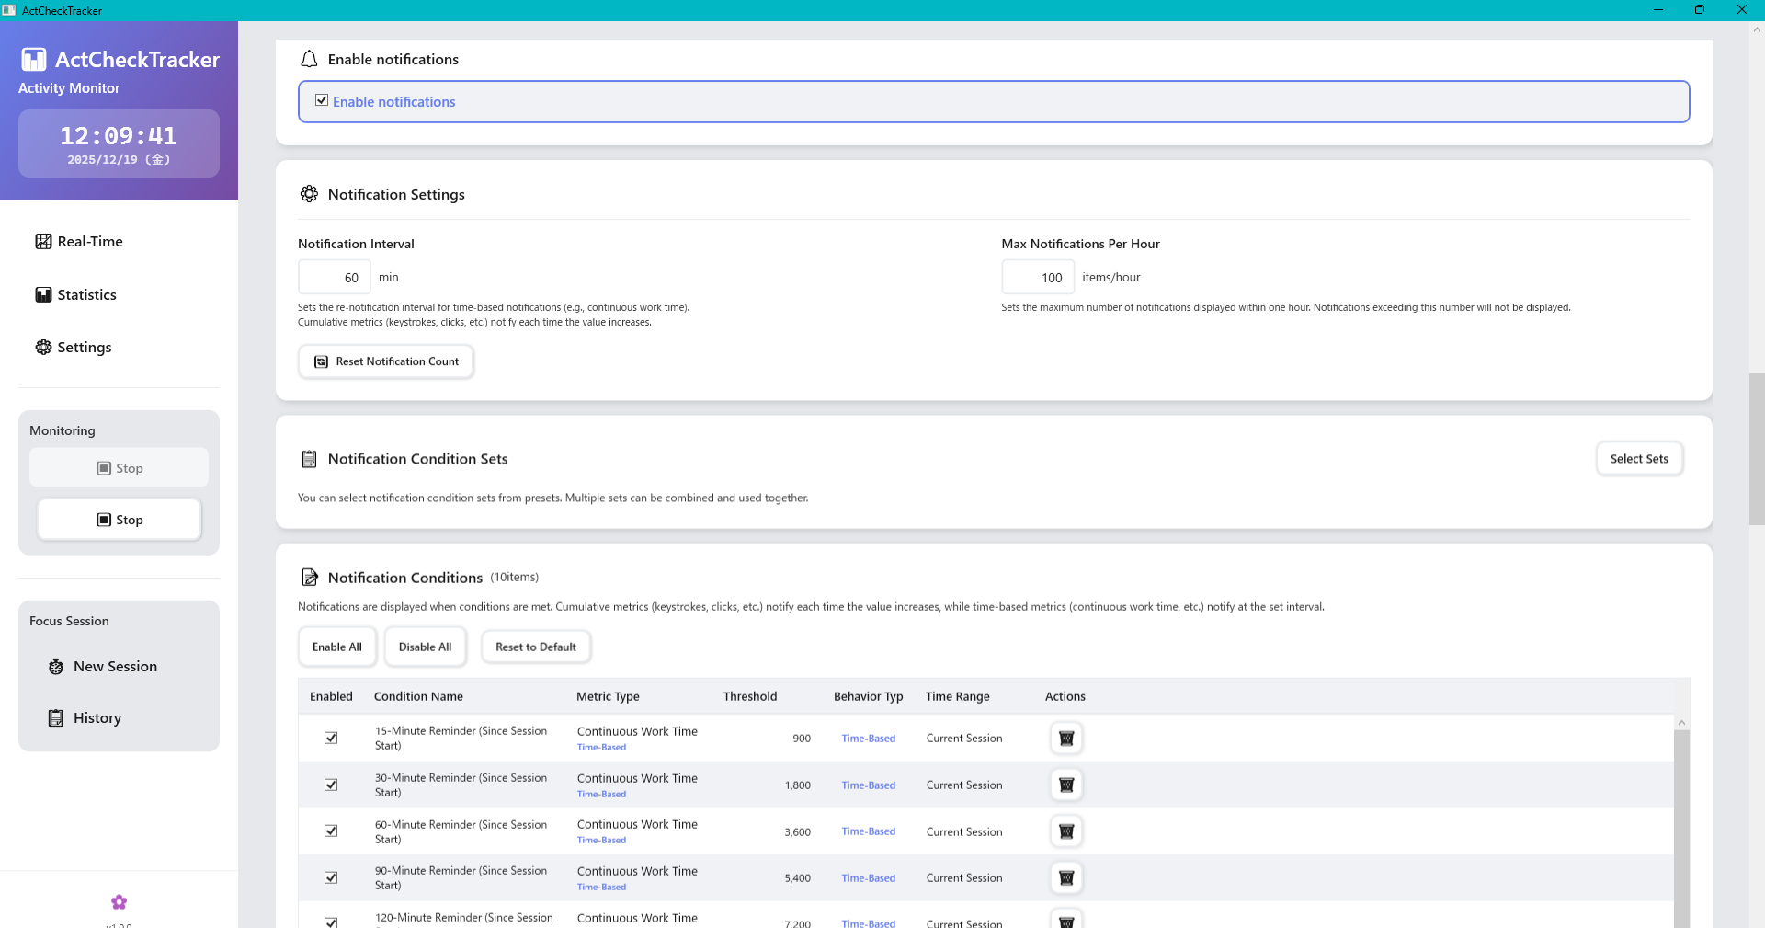Open the Select Sets chooser

(1638, 459)
